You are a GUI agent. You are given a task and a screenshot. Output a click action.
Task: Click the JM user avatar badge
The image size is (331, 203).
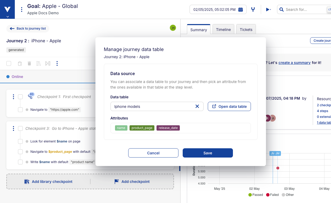[x=173, y=28]
